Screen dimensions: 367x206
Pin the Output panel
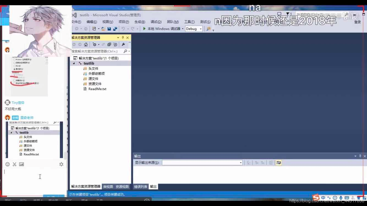[x=360, y=156]
